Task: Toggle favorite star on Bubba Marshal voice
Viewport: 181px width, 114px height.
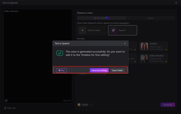Action: click(166, 61)
